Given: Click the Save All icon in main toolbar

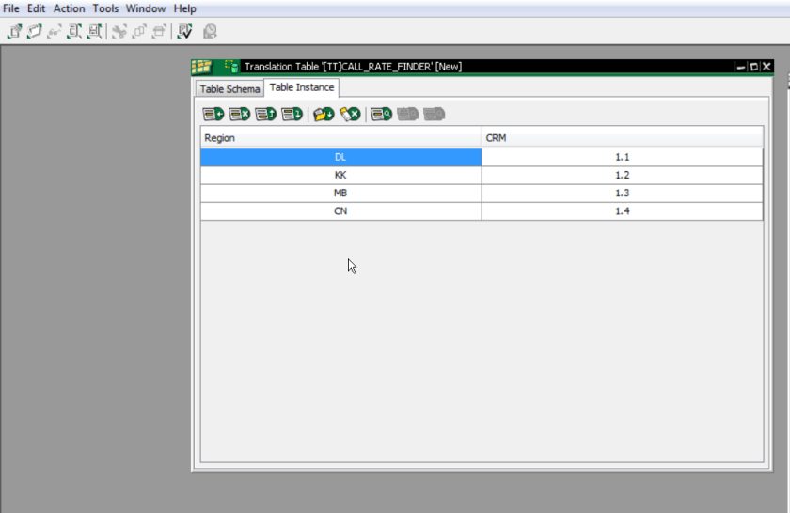Looking at the screenshot, I should [94, 31].
